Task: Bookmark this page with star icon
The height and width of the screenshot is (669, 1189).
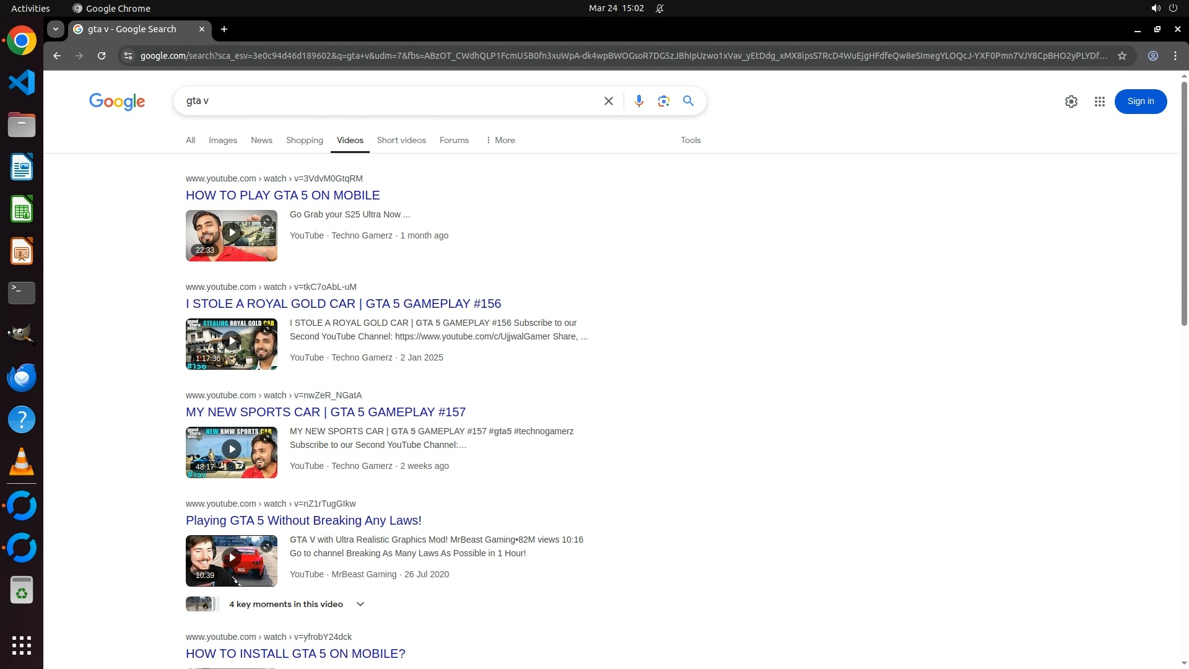Action: pos(1121,56)
